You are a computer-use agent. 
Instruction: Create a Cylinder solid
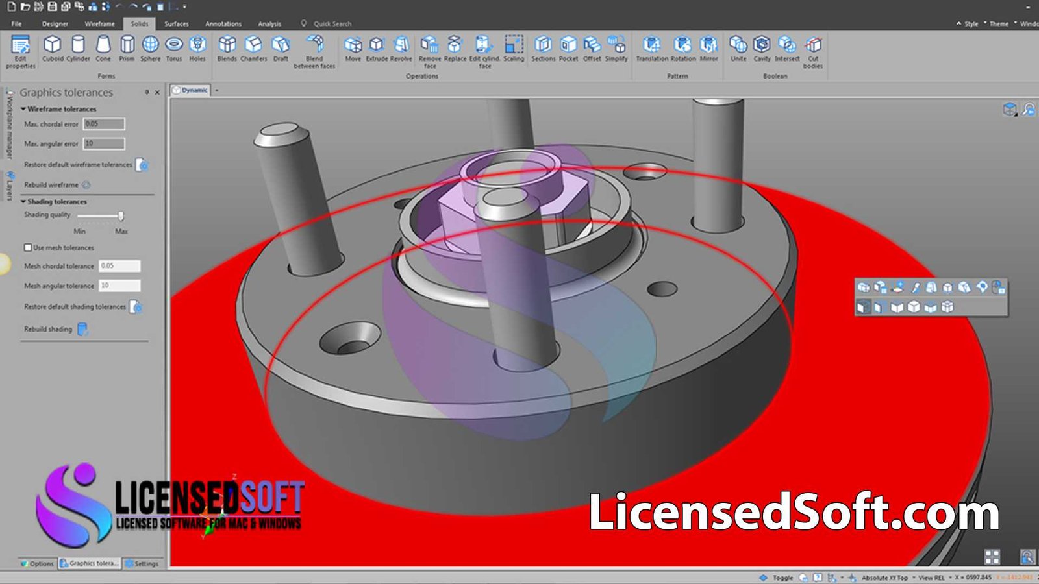click(x=78, y=49)
